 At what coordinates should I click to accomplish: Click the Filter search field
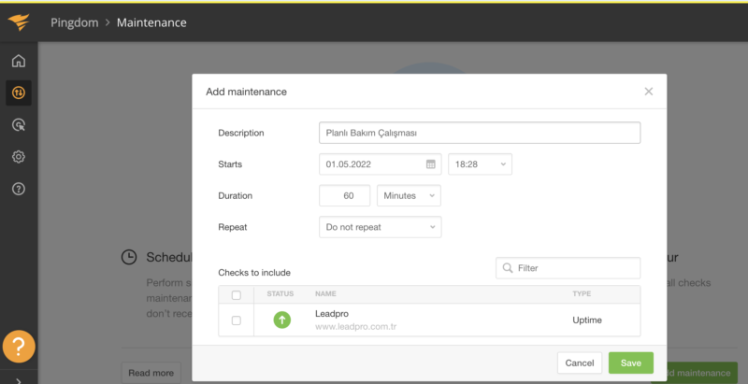(x=568, y=268)
